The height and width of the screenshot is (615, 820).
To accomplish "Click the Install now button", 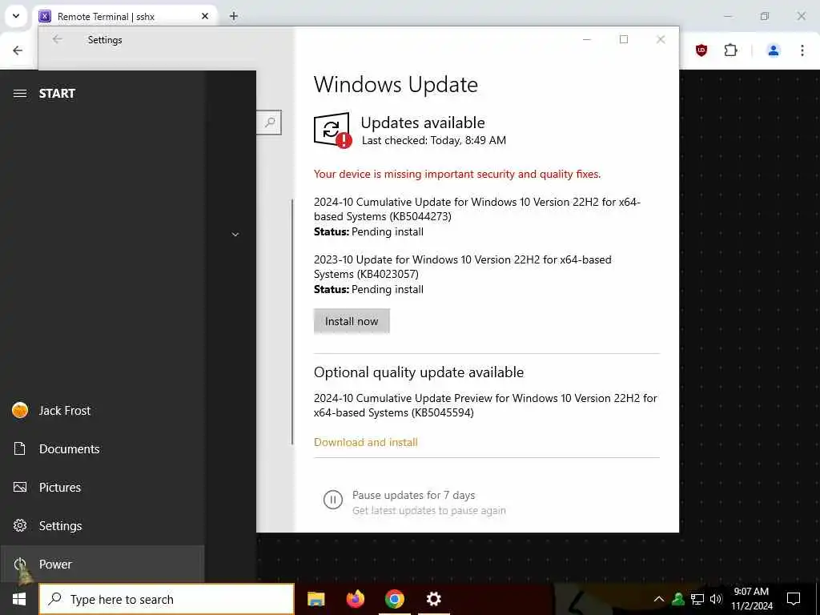I will (x=352, y=321).
